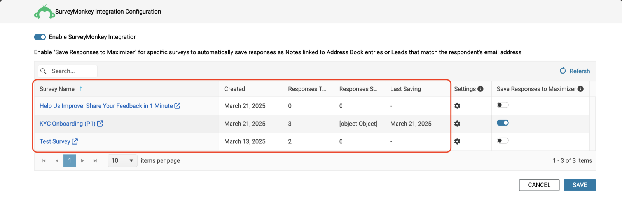Click Responses total value 3 for KYC Onboarding

click(x=290, y=124)
